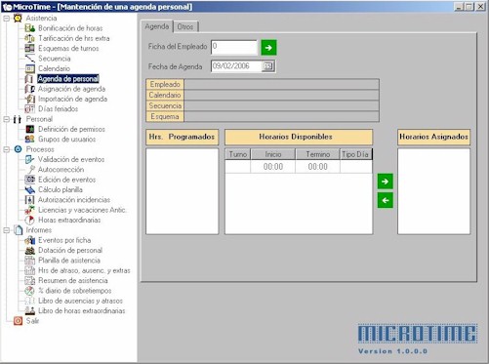
Task: Click green arrow next to Ficha del Empleado
Action: point(268,48)
